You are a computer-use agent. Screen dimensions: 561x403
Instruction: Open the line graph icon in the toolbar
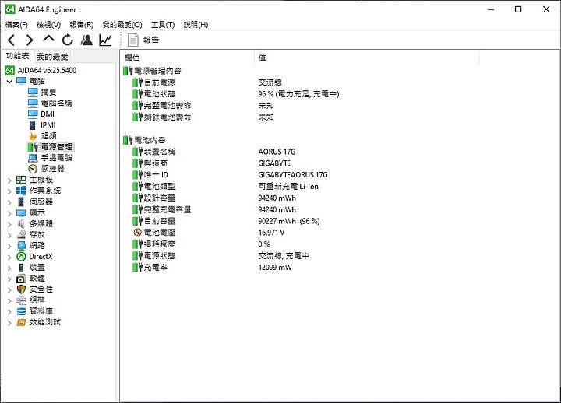pyautogui.click(x=105, y=40)
